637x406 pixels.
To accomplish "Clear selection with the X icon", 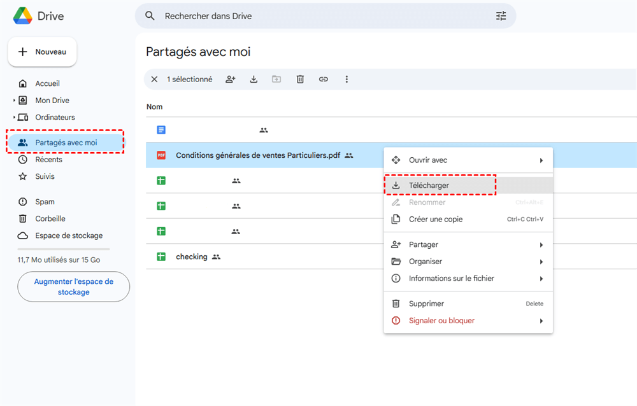I will click(154, 80).
